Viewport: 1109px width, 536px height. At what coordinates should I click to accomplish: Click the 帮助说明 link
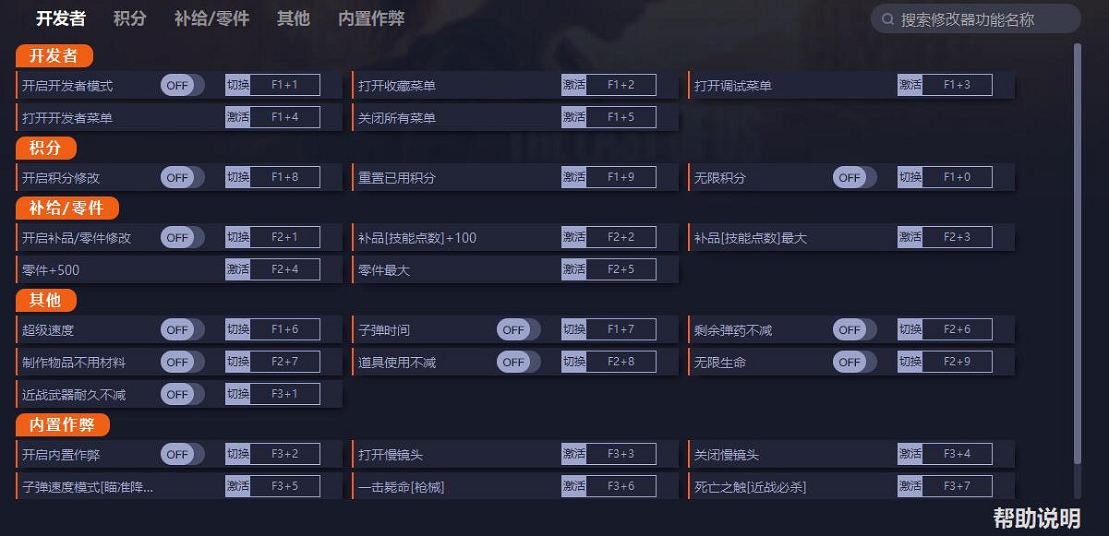1036,518
